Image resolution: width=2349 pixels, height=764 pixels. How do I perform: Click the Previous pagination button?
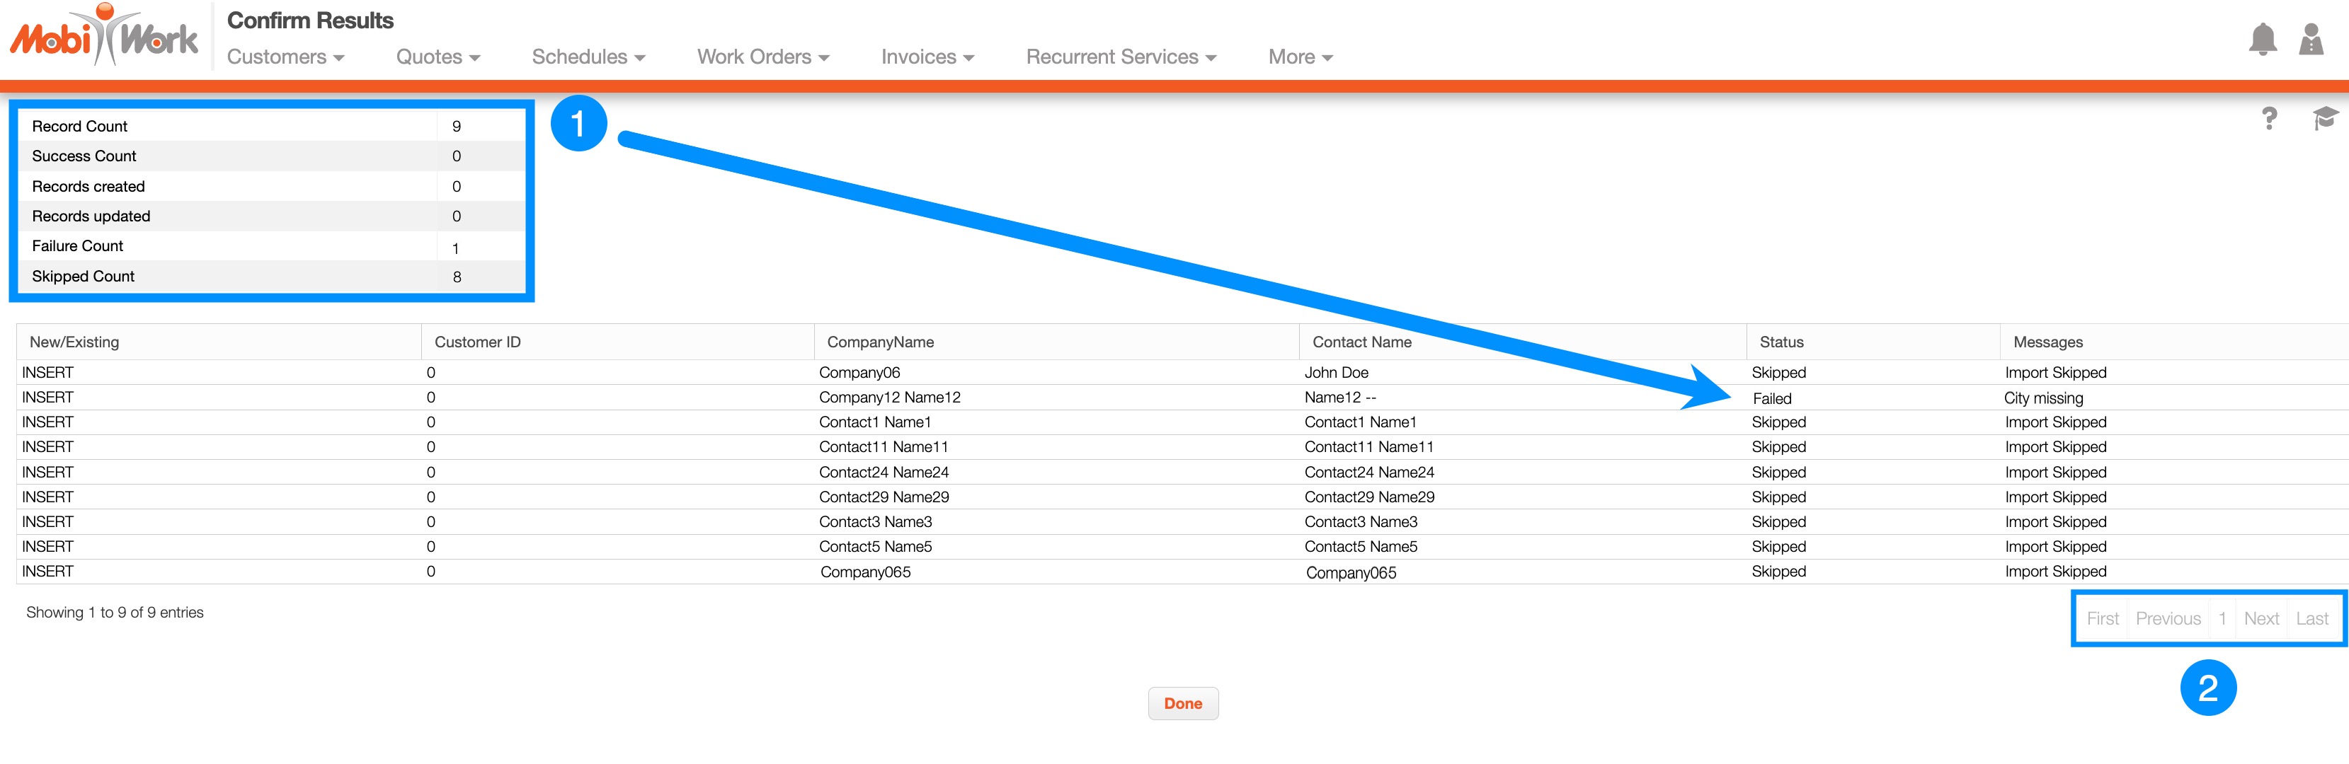[2168, 619]
